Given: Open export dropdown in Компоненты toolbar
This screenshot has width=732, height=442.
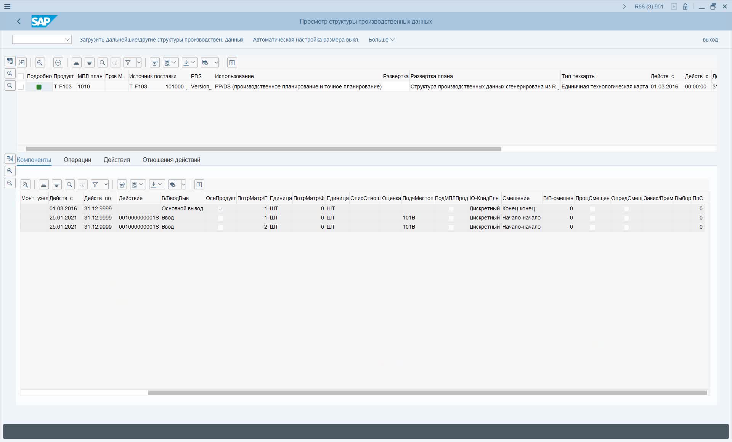Looking at the screenshot, I should point(157,184).
